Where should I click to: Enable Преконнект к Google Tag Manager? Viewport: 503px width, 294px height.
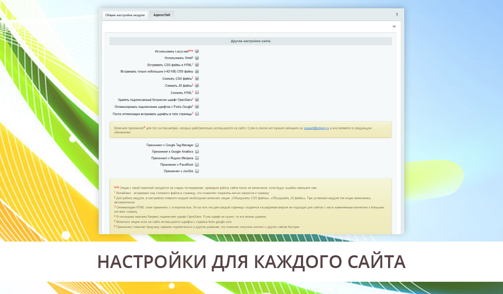(197, 145)
